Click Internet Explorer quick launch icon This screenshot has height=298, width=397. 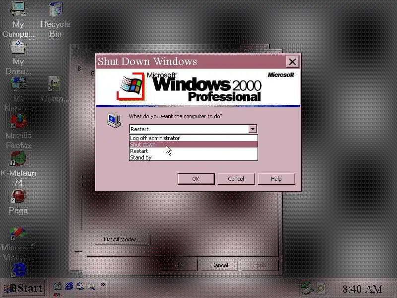69,287
